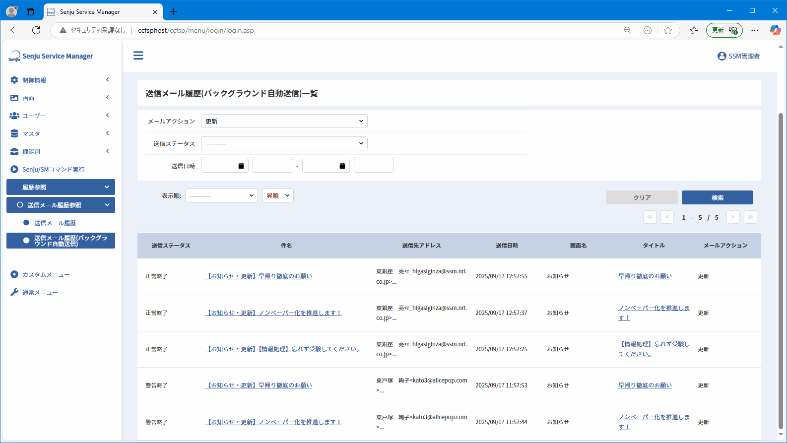
Task: Collapse the 履歴参照 menu section
Action: (x=61, y=187)
